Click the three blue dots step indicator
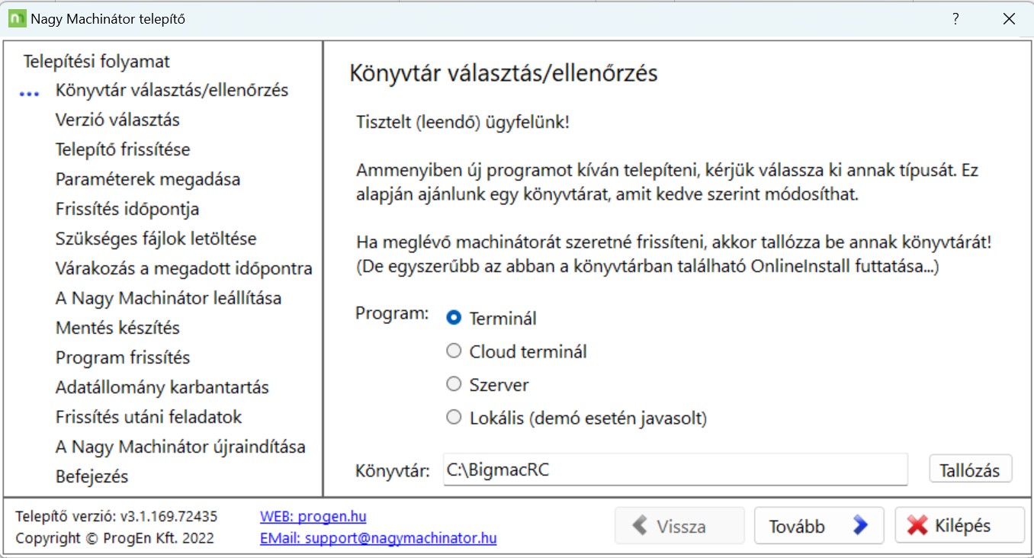Image resolution: width=1034 pixels, height=558 pixels. [x=29, y=94]
